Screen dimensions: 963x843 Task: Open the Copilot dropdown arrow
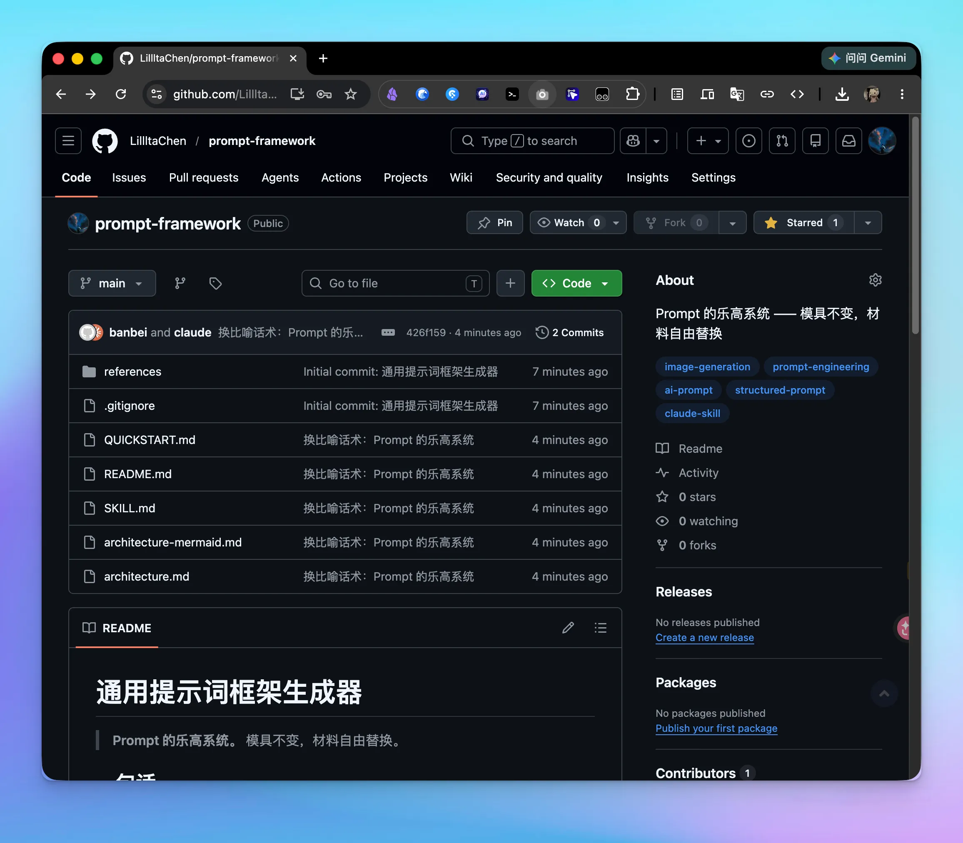pos(656,141)
